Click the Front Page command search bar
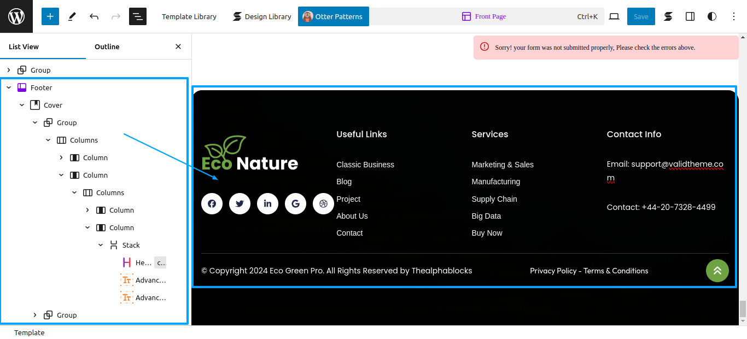 point(487,16)
